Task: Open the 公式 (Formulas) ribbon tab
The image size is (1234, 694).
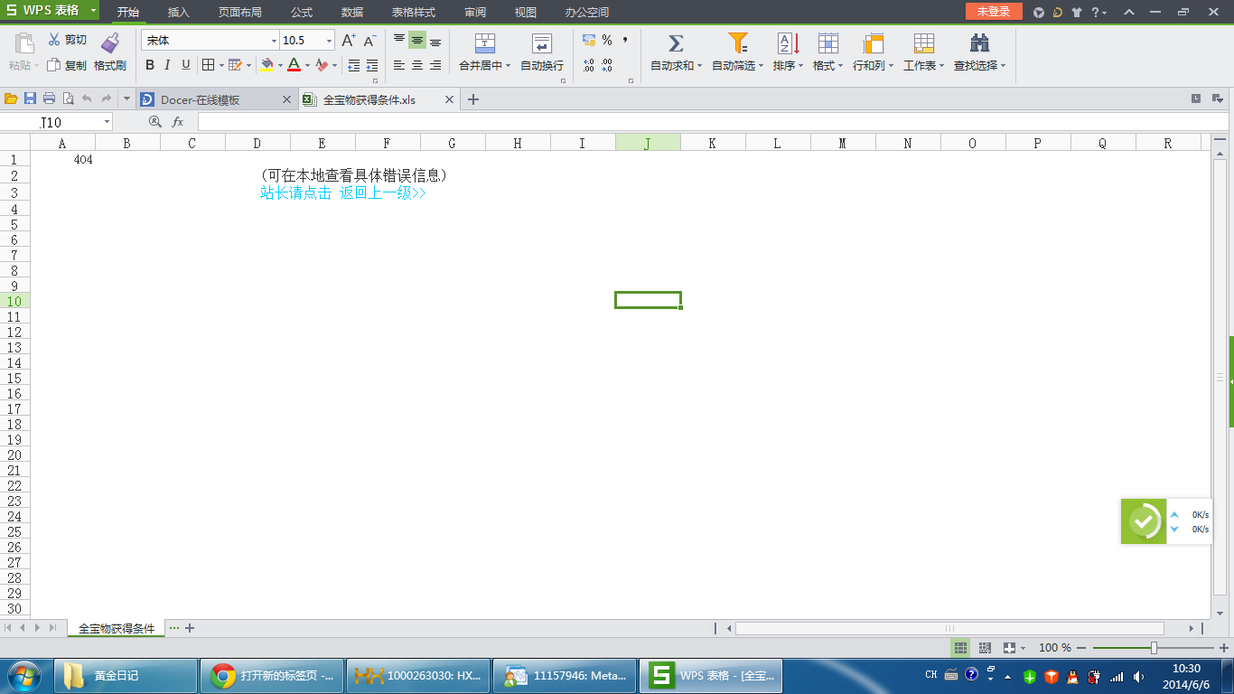Action: tap(302, 13)
